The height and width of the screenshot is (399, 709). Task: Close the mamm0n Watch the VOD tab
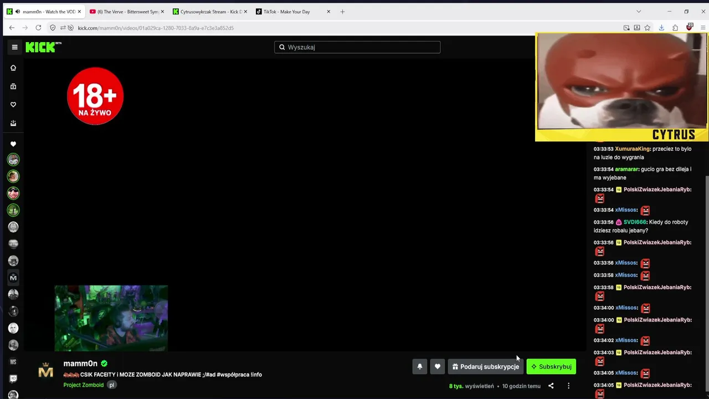(79, 12)
